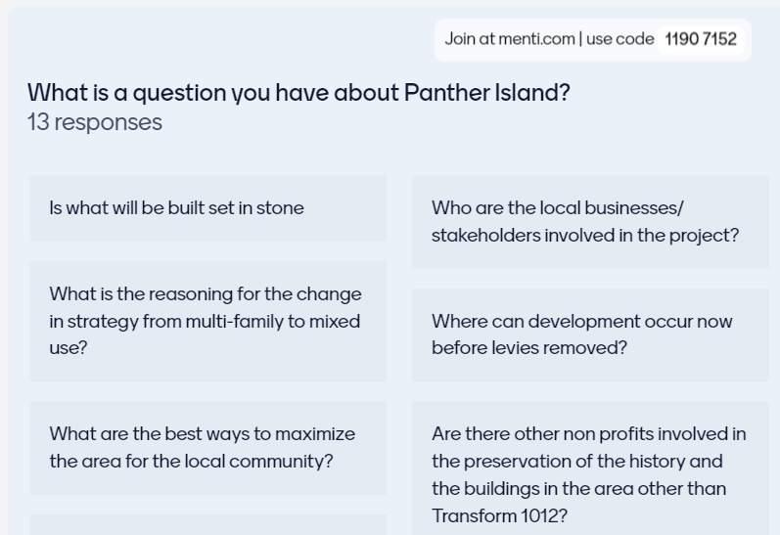Click the response card about non profits preserving history
This screenshot has height=535, width=780.
590,474
